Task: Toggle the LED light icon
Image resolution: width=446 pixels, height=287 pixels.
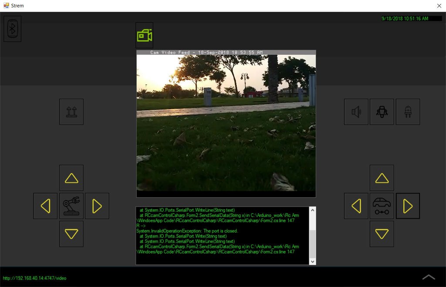Action: pos(408,112)
